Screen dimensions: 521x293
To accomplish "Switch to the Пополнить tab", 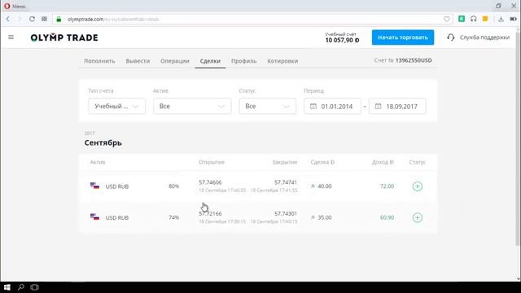I will (x=99, y=61).
